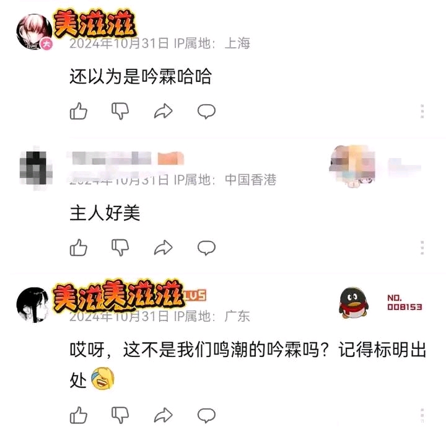The height and width of the screenshot is (437, 446).
Task: Open the NO. 008153 collectible number
Action: pyautogui.click(x=404, y=302)
